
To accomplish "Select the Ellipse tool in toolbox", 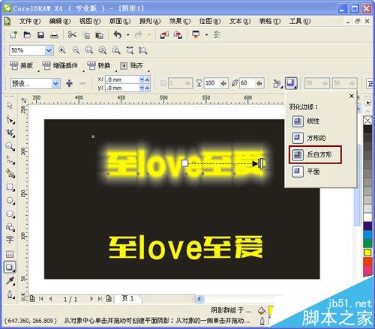I will pos(10,200).
